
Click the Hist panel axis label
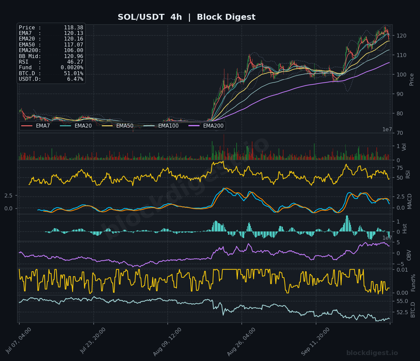tap(405, 228)
